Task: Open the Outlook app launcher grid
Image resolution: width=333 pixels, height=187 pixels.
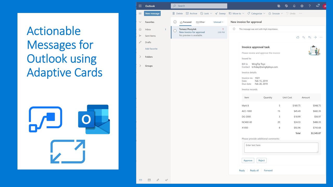Action: (140, 6)
